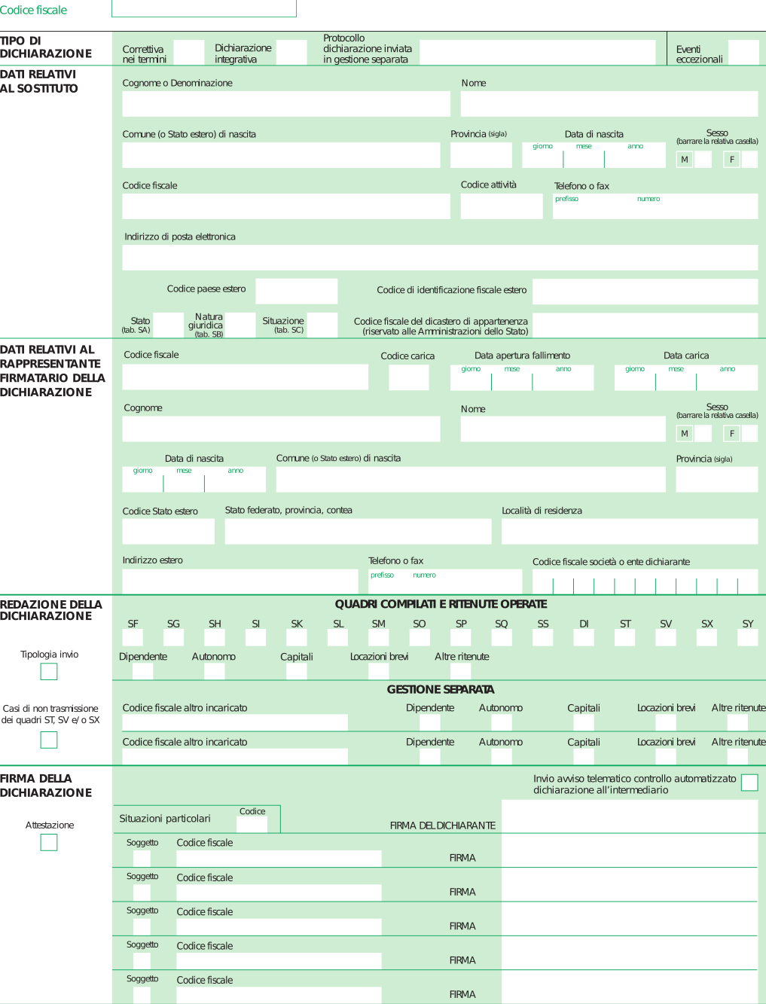766x1004 pixels.
Task: Click the Codice paese estero field
Action: [296, 291]
